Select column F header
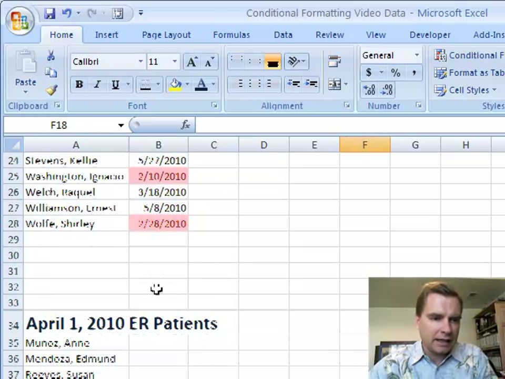The height and width of the screenshot is (379, 505). click(365, 145)
